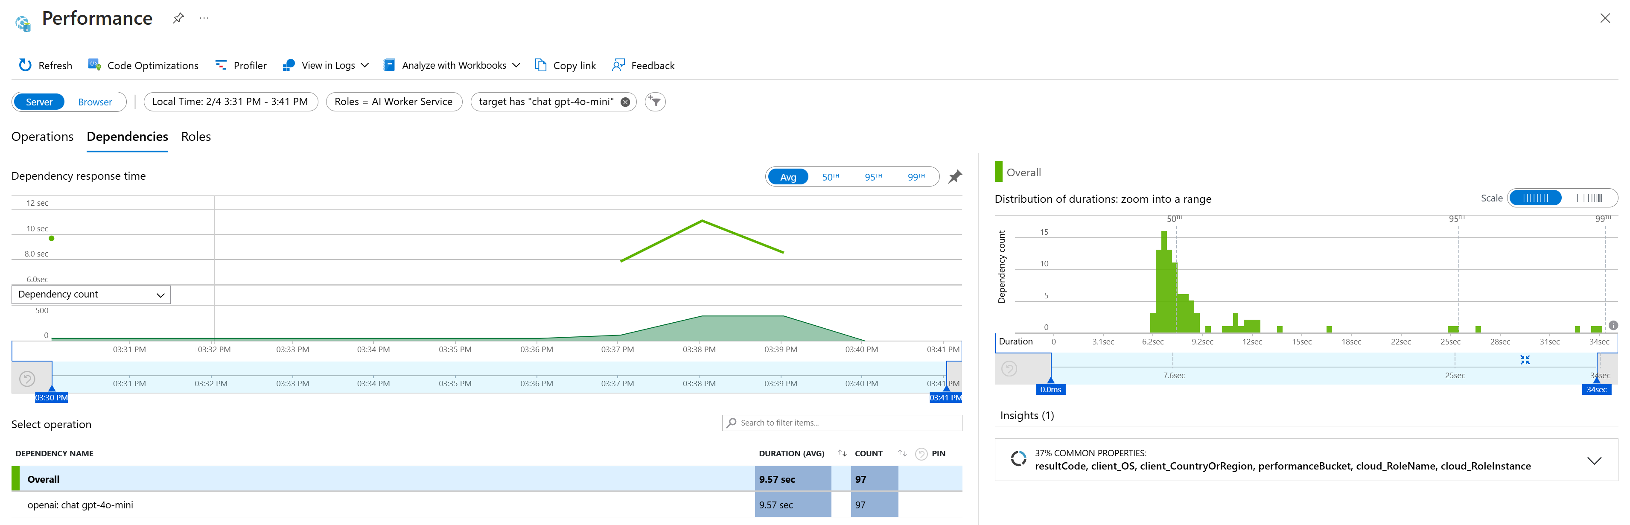Image resolution: width=1630 pixels, height=525 pixels.
Task: Select the openai: chat gpt-4o-mini row
Action: [x=487, y=505]
